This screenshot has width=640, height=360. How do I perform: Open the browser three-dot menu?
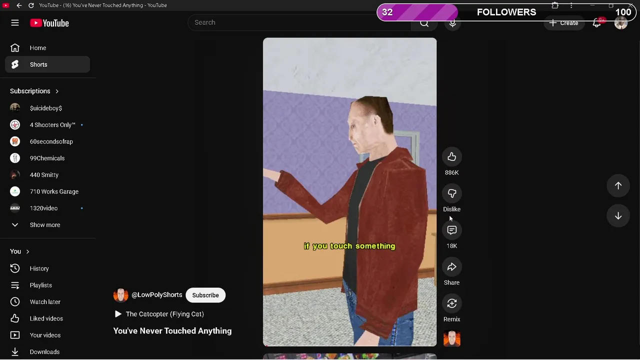click(x=571, y=5)
